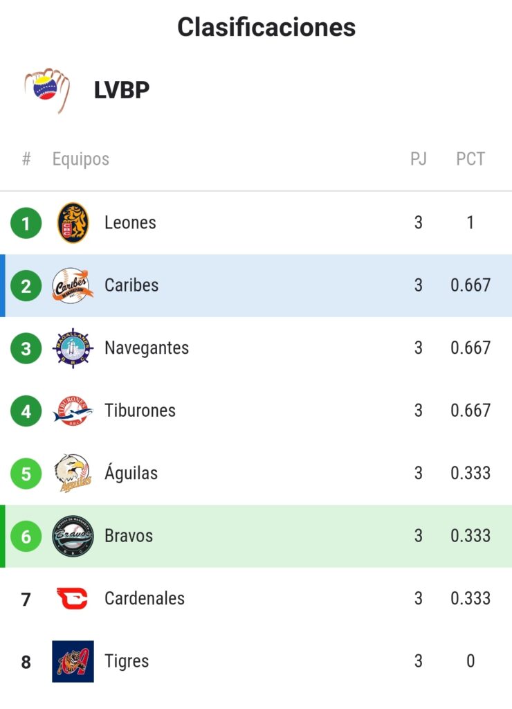Click the Cardenales team name

click(x=145, y=598)
